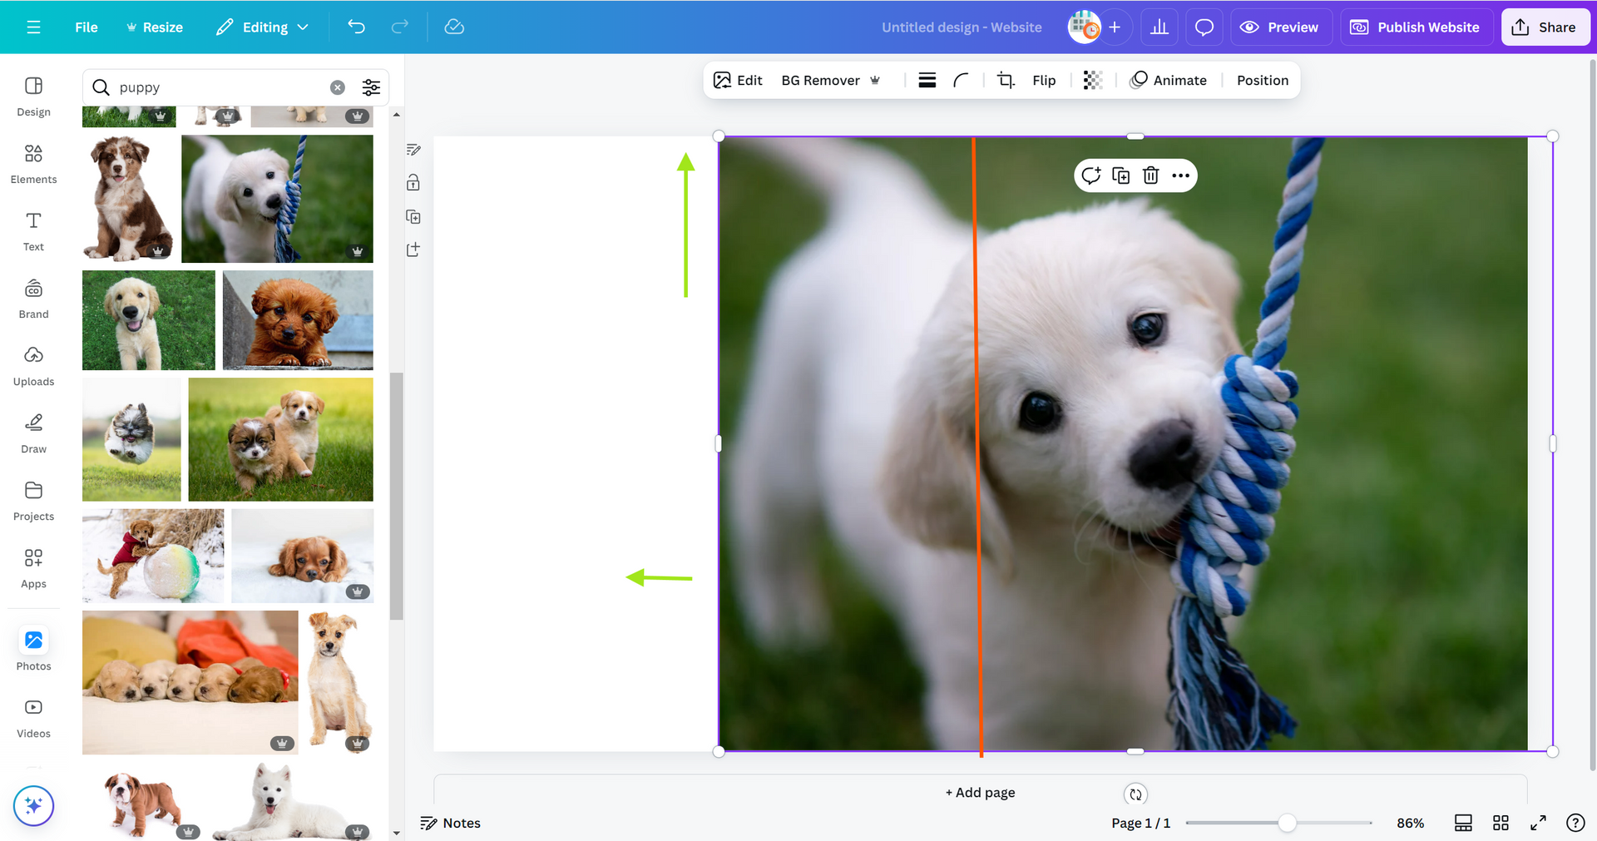Open the analytics bar chart icon
1597x841 pixels.
(1159, 27)
